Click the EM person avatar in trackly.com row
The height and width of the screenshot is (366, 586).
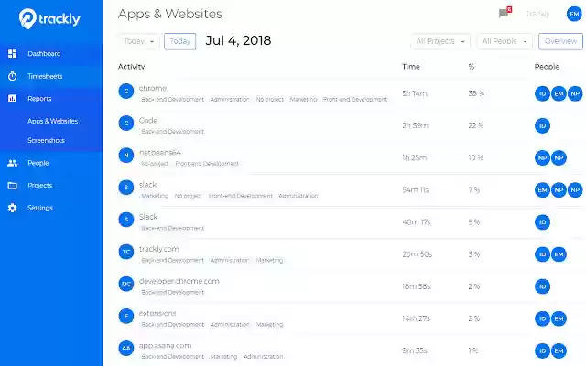pos(559,254)
